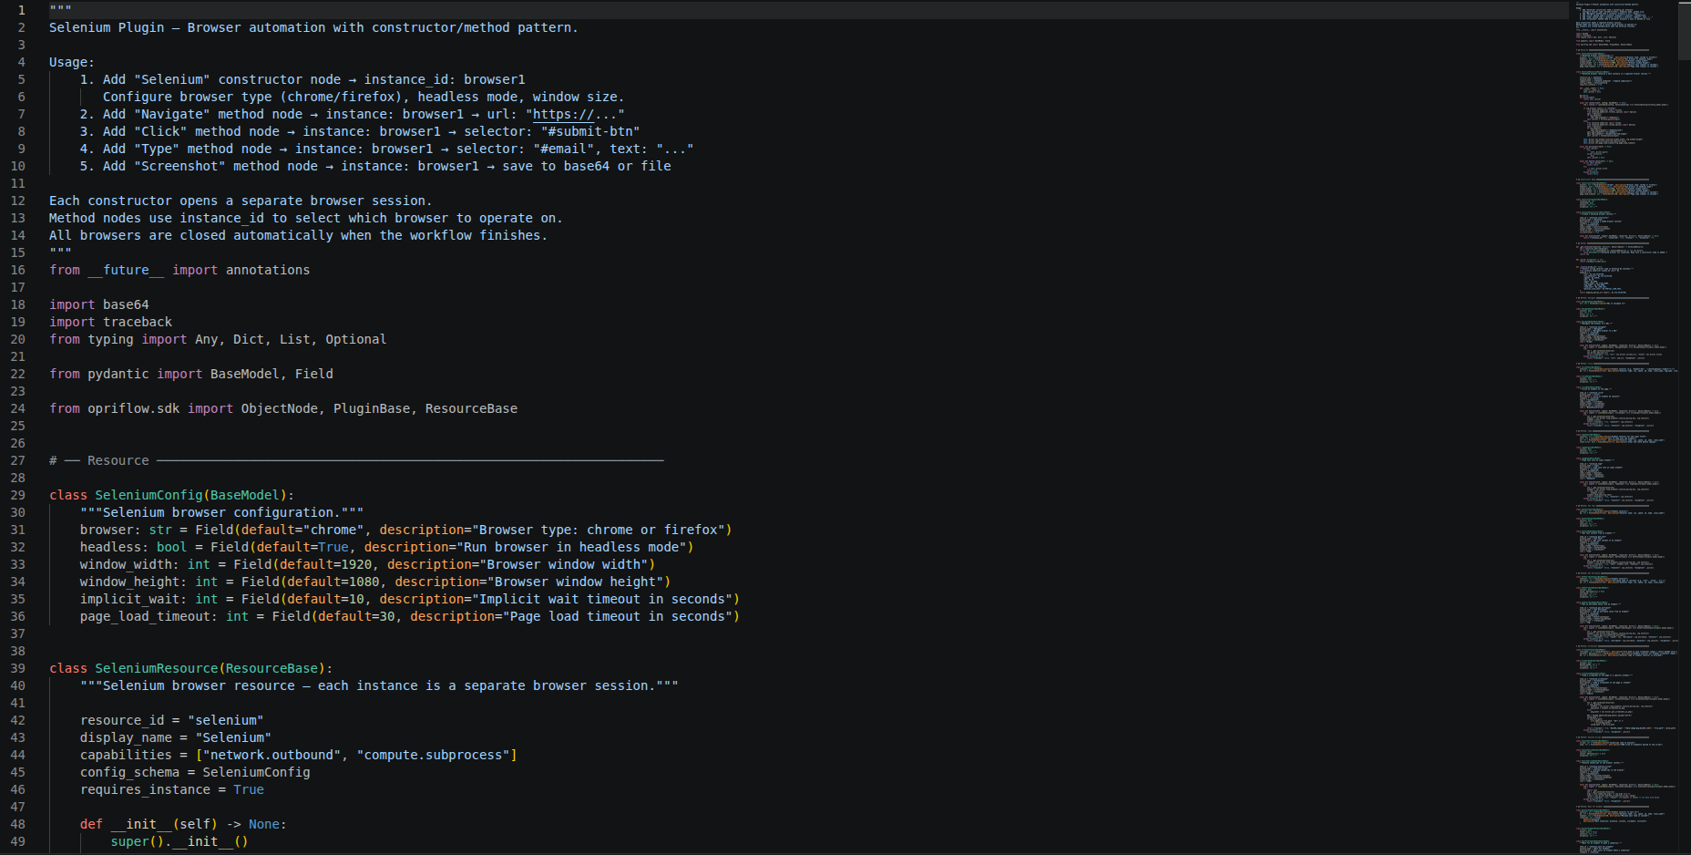
Task: Click the None return annotation on __init__
Action: [x=264, y=824]
